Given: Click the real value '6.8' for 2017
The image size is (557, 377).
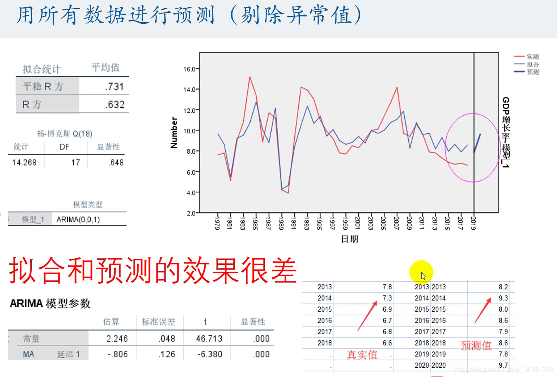Looking at the screenshot, I should click(387, 332).
